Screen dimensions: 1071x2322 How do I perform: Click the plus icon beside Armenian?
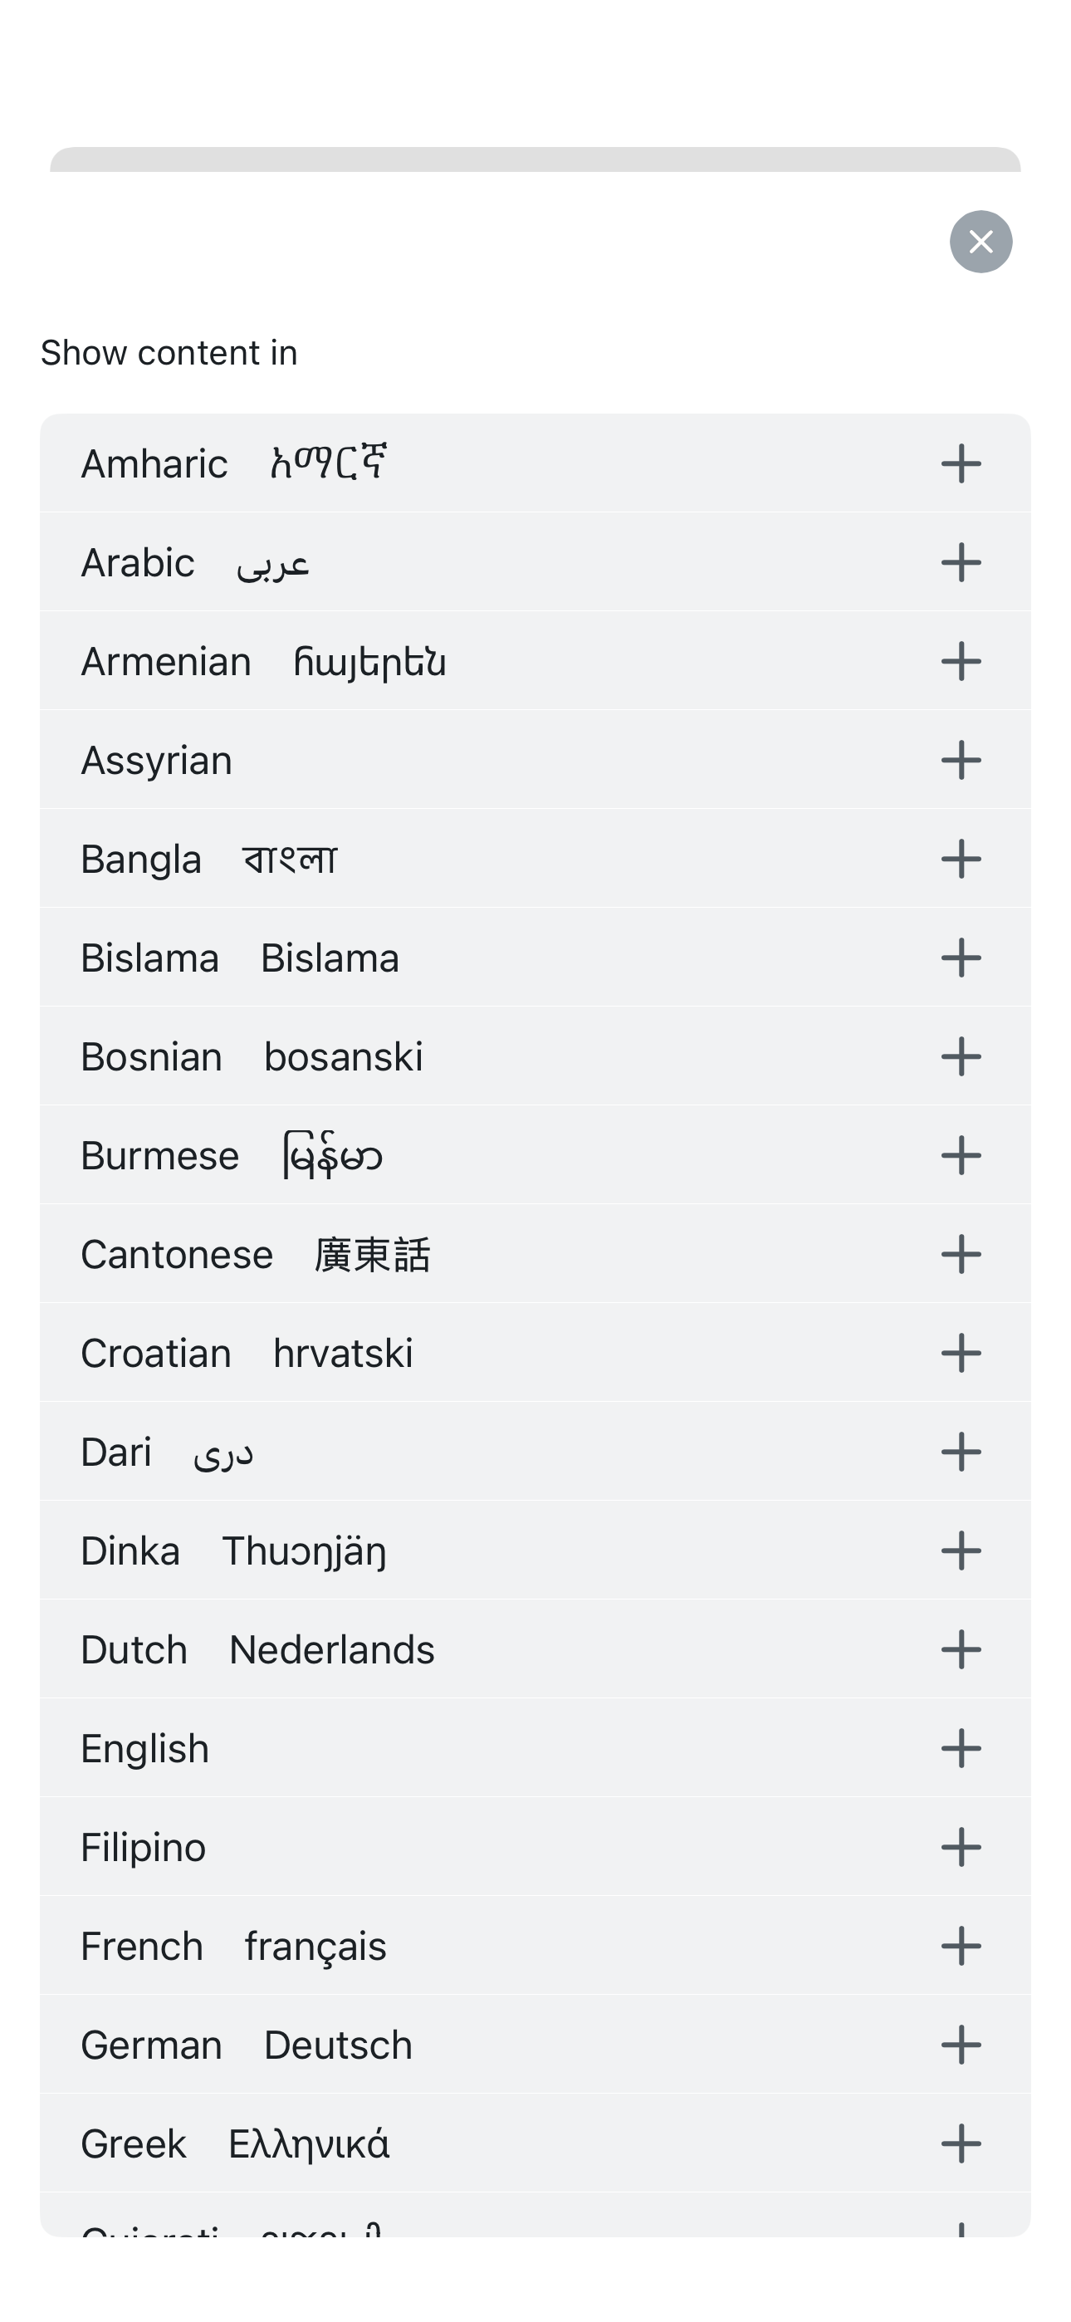960,661
